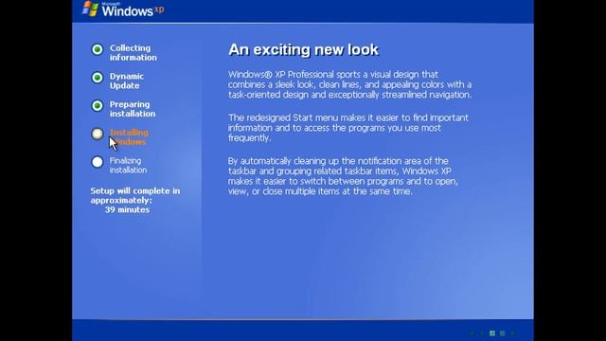606x341 pixels.
Task: Select the Finalizing installation step indicator
Action: [x=98, y=162]
